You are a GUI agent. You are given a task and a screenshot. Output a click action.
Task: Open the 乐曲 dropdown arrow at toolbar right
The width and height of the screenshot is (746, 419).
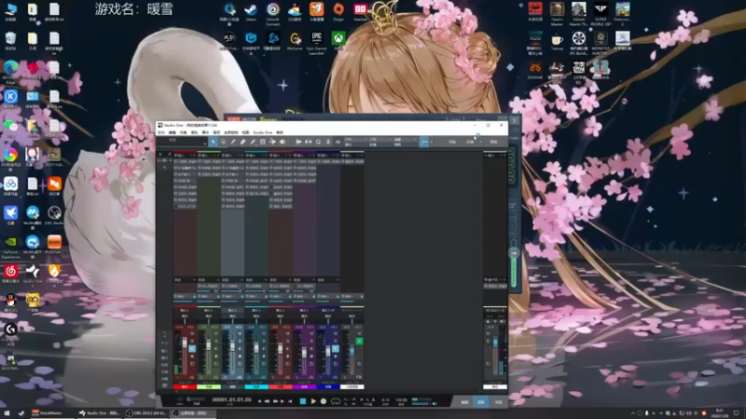pyautogui.click(x=480, y=142)
